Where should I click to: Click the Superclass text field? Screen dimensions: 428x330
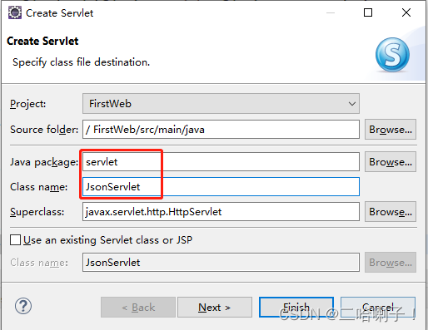[x=221, y=212]
